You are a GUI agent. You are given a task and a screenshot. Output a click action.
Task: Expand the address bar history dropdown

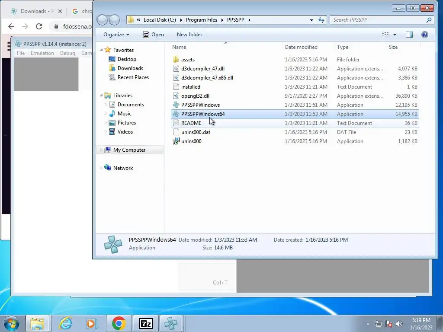pyautogui.click(x=311, y=20)
